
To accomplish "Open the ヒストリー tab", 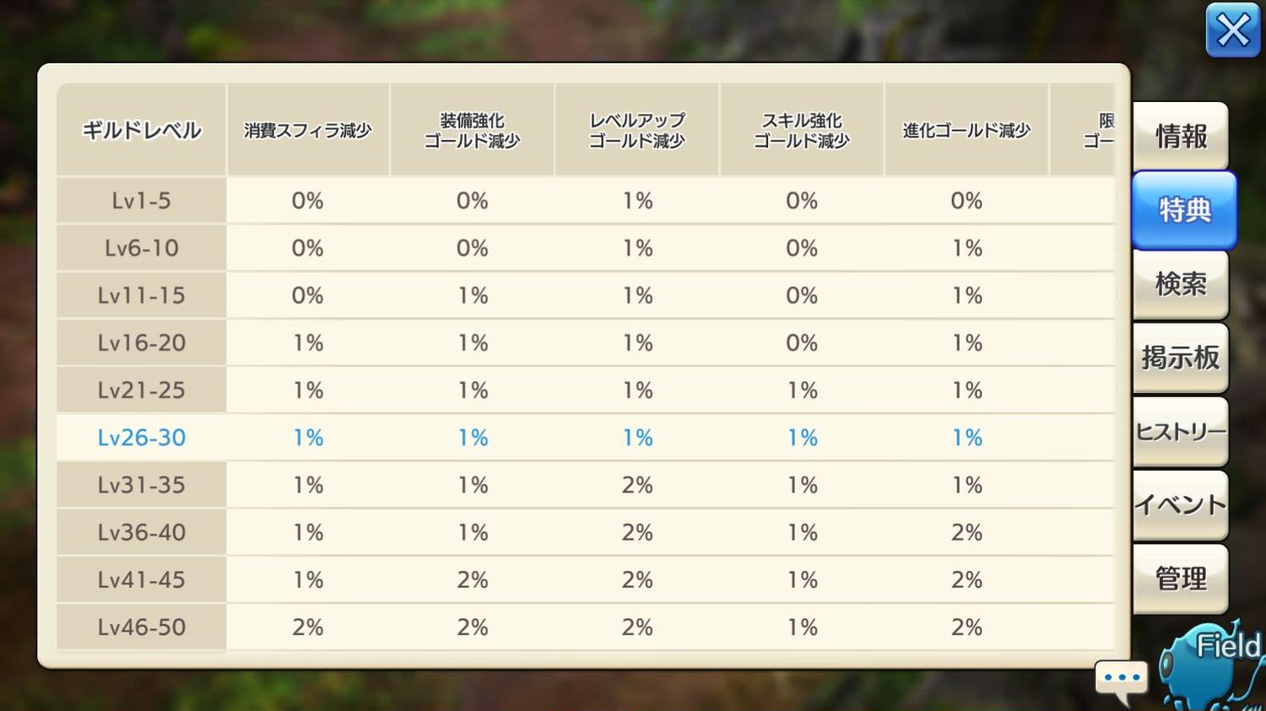I will (1180, 432).
